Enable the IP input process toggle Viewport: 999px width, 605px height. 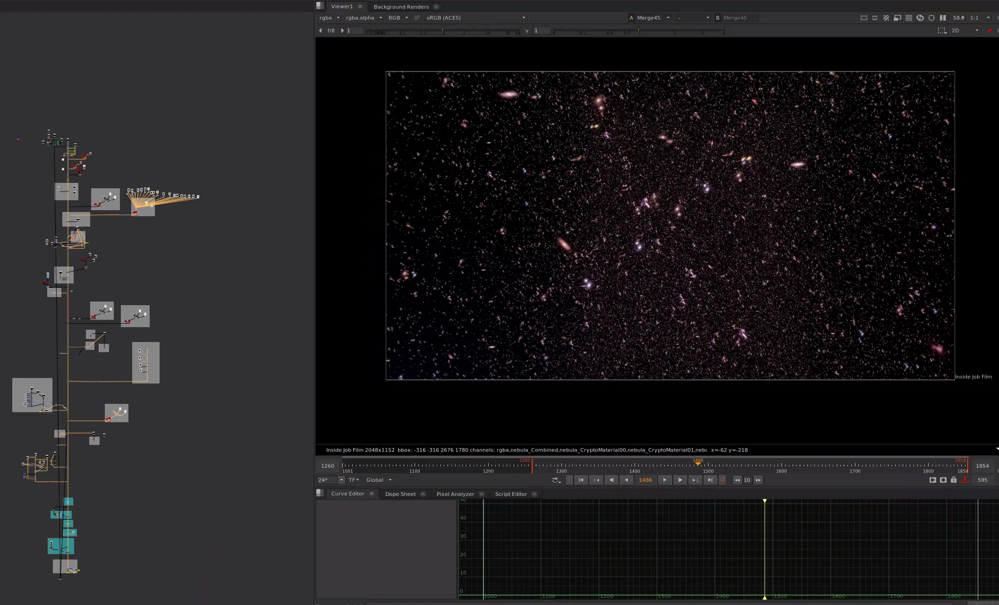click(x=417, y=17)
